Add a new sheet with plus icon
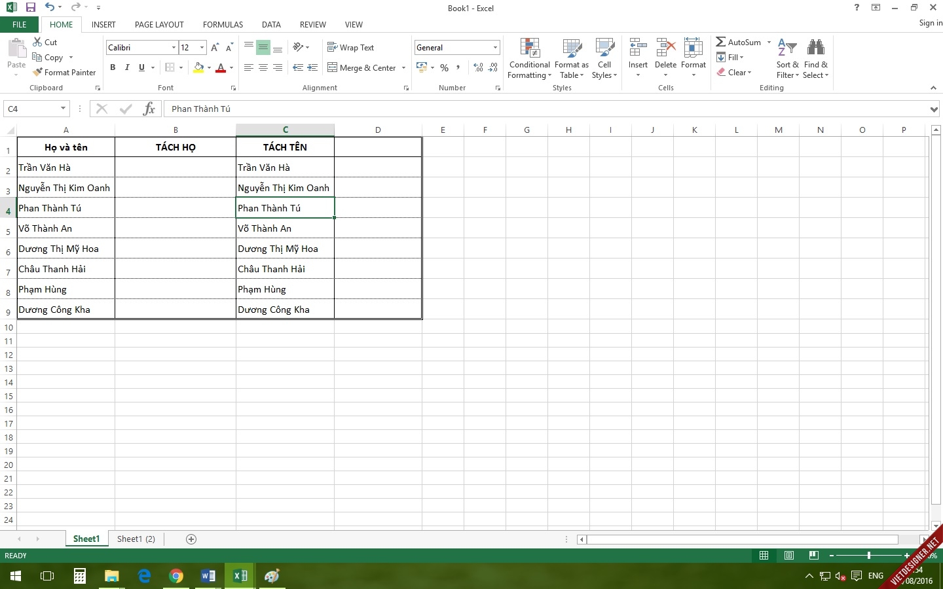943x589 pixels. point(191,539)
